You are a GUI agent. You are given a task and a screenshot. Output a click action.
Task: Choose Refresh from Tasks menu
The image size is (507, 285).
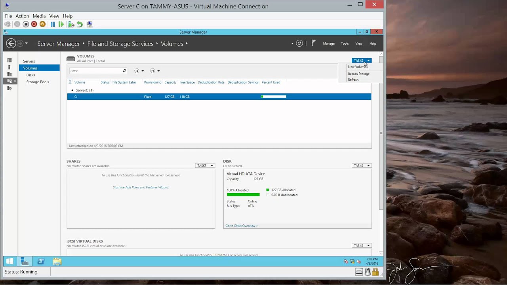tap(353, 80)
